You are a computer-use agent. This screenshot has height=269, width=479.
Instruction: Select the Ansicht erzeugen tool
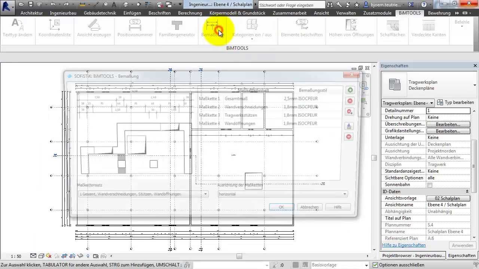94,28
